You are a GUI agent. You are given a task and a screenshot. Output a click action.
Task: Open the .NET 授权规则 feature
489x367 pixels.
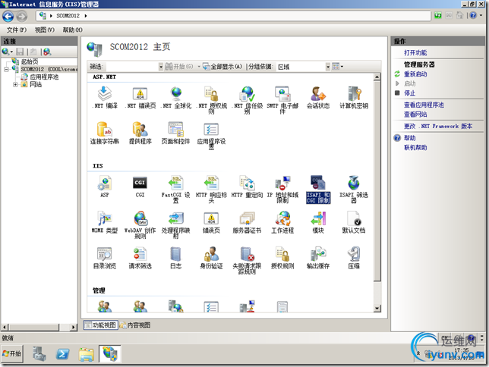211,99
